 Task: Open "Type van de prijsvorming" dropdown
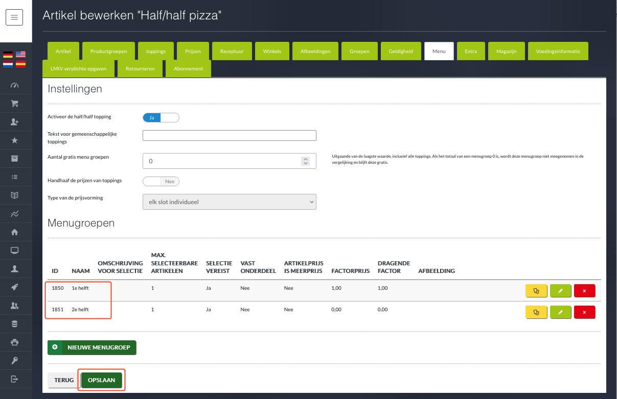click(x=229, y=202)
